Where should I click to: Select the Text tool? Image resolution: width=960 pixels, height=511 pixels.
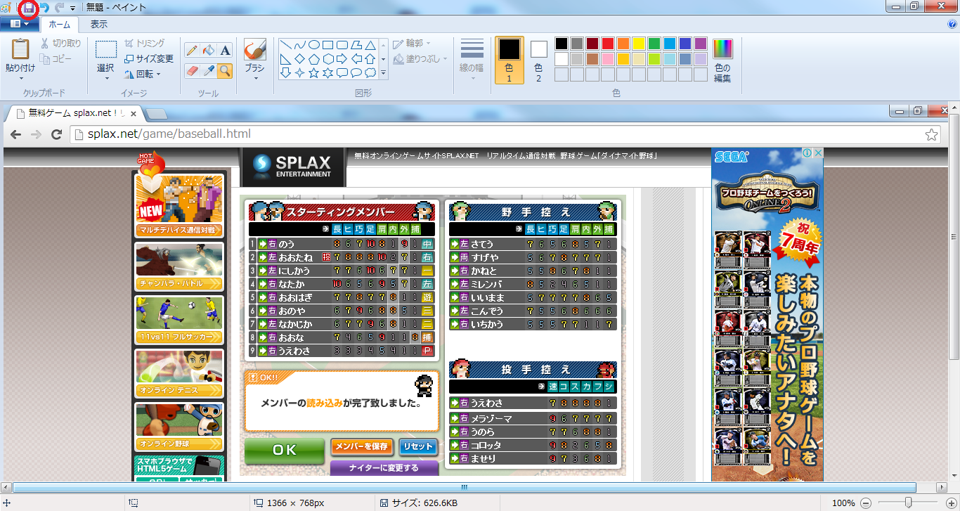(225, 50)
